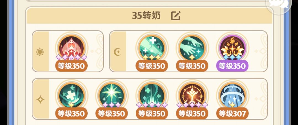Click the 等级350 badge under red character skill

pos(71,66)
